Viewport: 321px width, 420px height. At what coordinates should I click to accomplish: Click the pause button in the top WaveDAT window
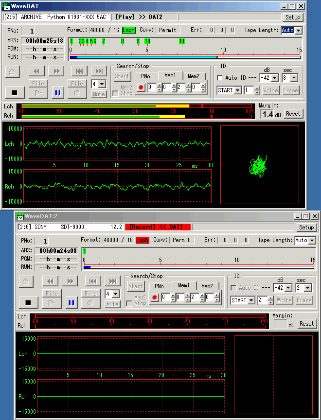(57, 92)
